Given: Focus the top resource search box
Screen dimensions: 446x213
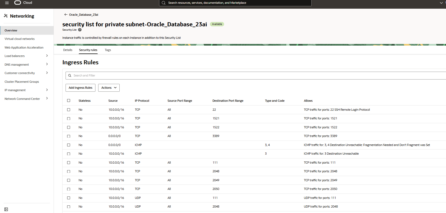Looking at the screenshot, I should tap(235, 3).
